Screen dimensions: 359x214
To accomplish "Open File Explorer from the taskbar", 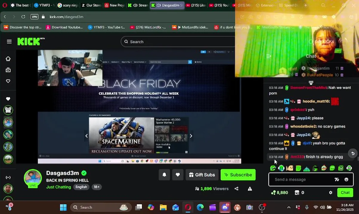I will coord(163,207).
